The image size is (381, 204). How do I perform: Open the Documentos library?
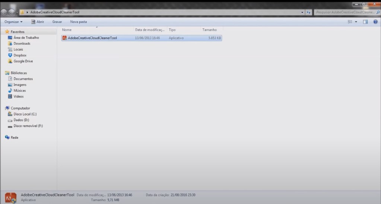(x=23, y=79)
